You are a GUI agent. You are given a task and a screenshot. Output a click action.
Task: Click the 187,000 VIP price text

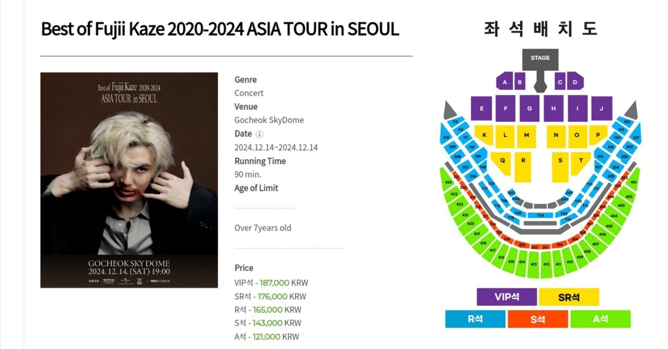tap(273, 283)
